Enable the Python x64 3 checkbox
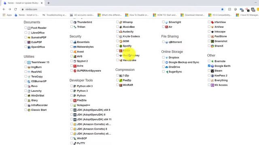This screenshot has width=259, height=145. click(72, 86)
